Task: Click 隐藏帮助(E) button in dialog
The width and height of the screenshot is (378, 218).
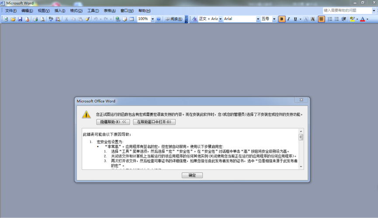Action: 113,122
